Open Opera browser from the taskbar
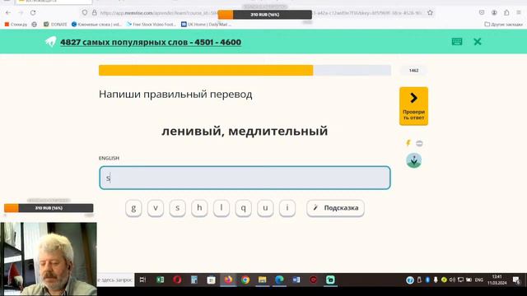Image resolution: width=527 pixels, height=296 pixels. point(178,280)
